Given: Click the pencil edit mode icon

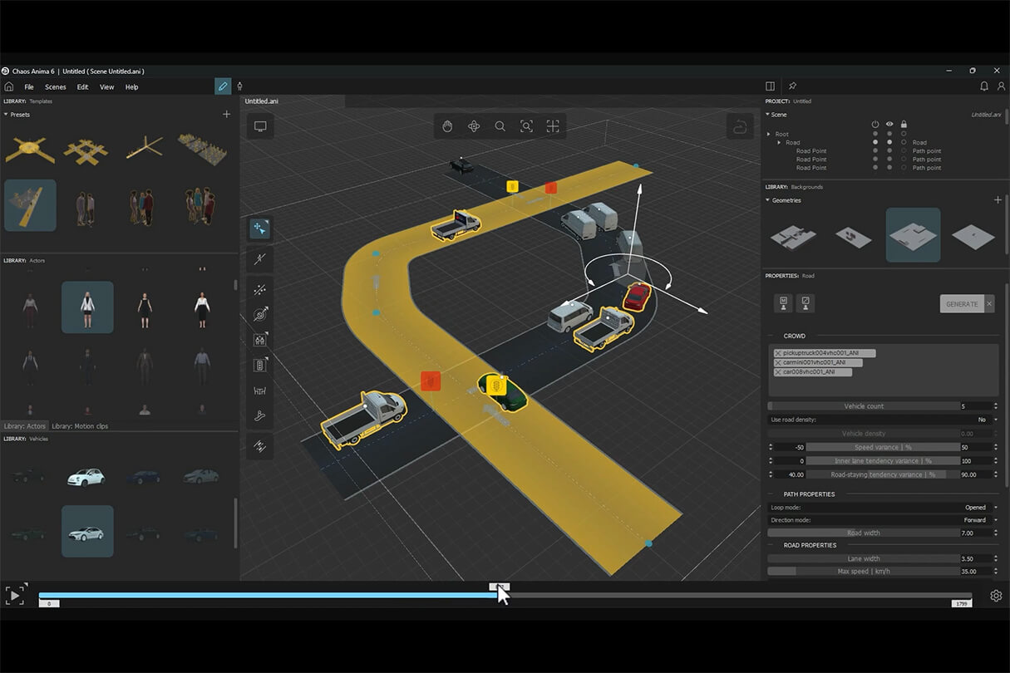Looking at the screenshot, I should click(x=222, y=86).
